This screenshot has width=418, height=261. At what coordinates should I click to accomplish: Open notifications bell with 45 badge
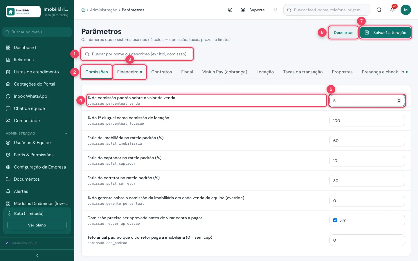click(392, 10)
